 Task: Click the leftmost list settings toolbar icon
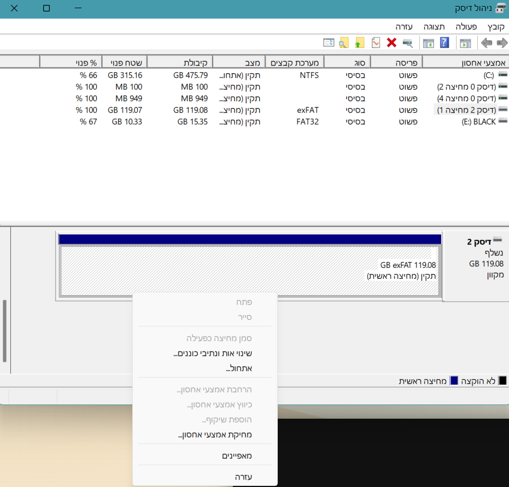pos(328,43)
